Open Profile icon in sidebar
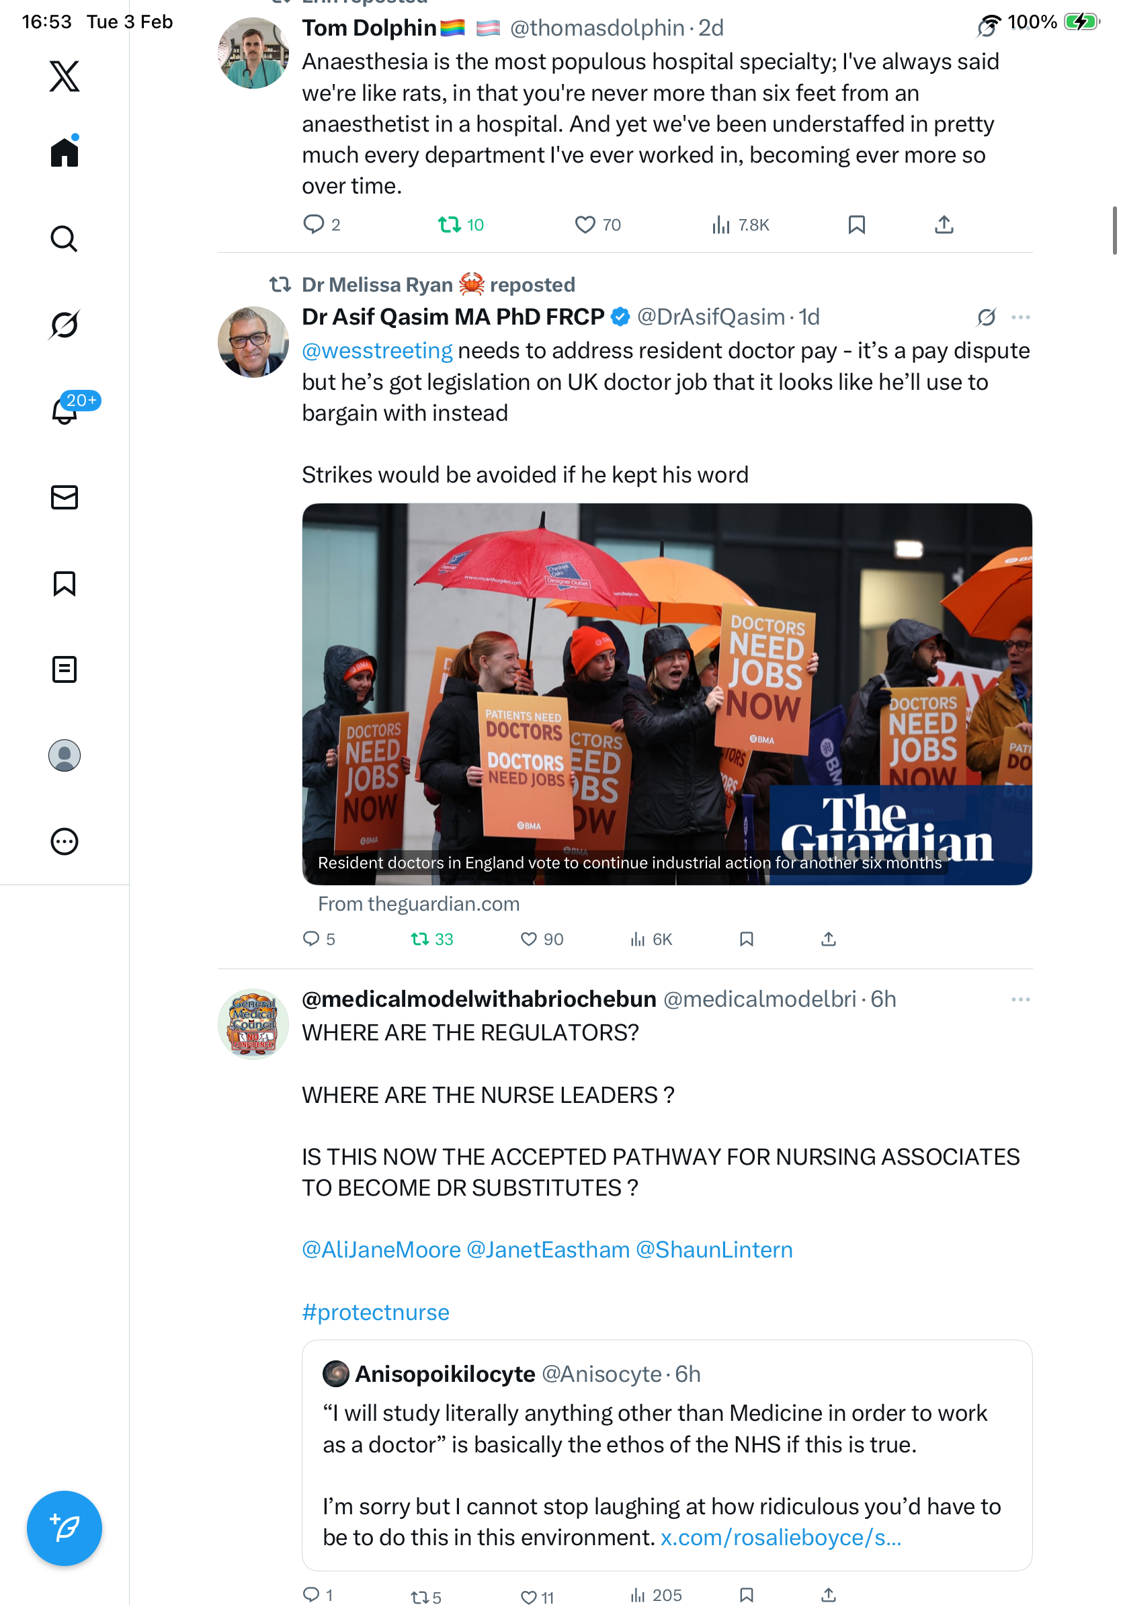 click(65, 755)
